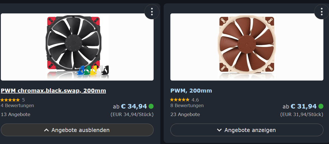Click the 13 Angebote count
Image resolution: width=329 pixels, height=144 pixels.
click(16, 114)
